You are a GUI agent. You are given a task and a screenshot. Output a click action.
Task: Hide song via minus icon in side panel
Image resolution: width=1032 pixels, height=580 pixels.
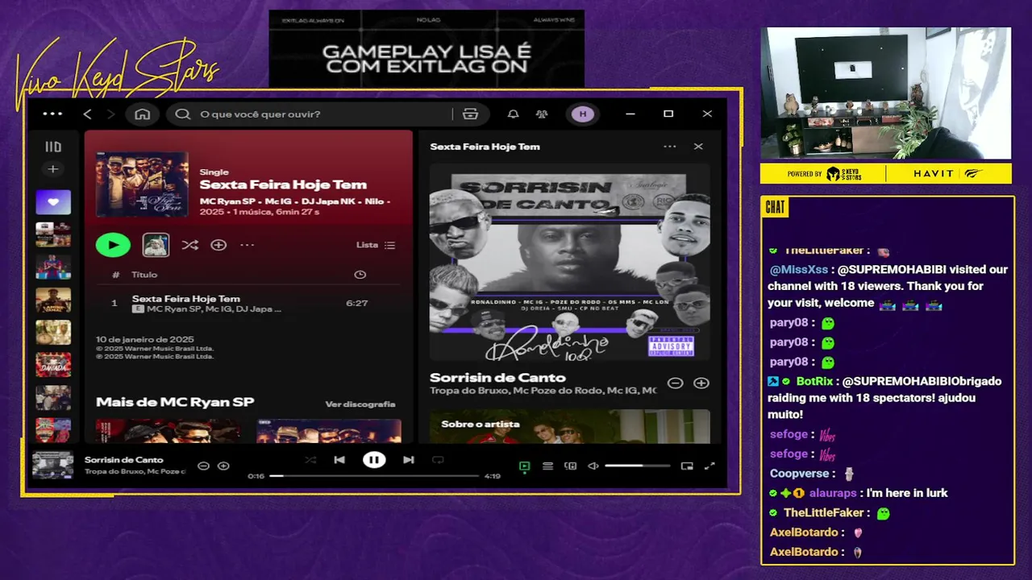(x=676, y=383)
